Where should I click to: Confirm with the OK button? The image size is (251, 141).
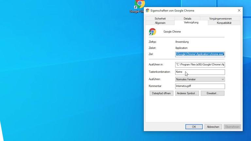tap(194, 127)
